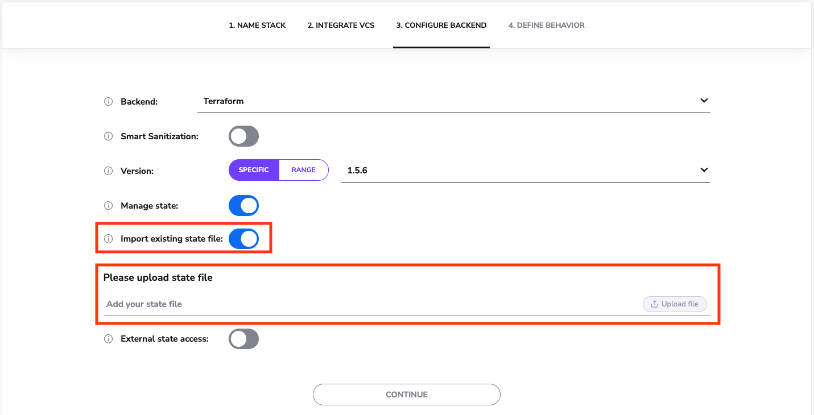Select the RANGE version option
The height and width of the screenshot is (415, 814).
pos(303,170)
